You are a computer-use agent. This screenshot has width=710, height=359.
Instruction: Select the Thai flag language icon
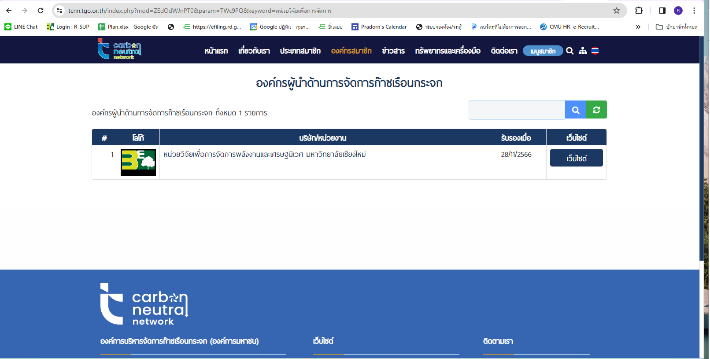click(x=595, y=51)
